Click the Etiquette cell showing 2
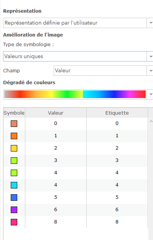 [x=117, y=148]
